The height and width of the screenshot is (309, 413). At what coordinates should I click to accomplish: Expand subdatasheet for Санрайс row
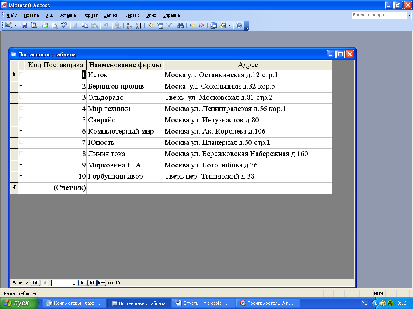21,119
